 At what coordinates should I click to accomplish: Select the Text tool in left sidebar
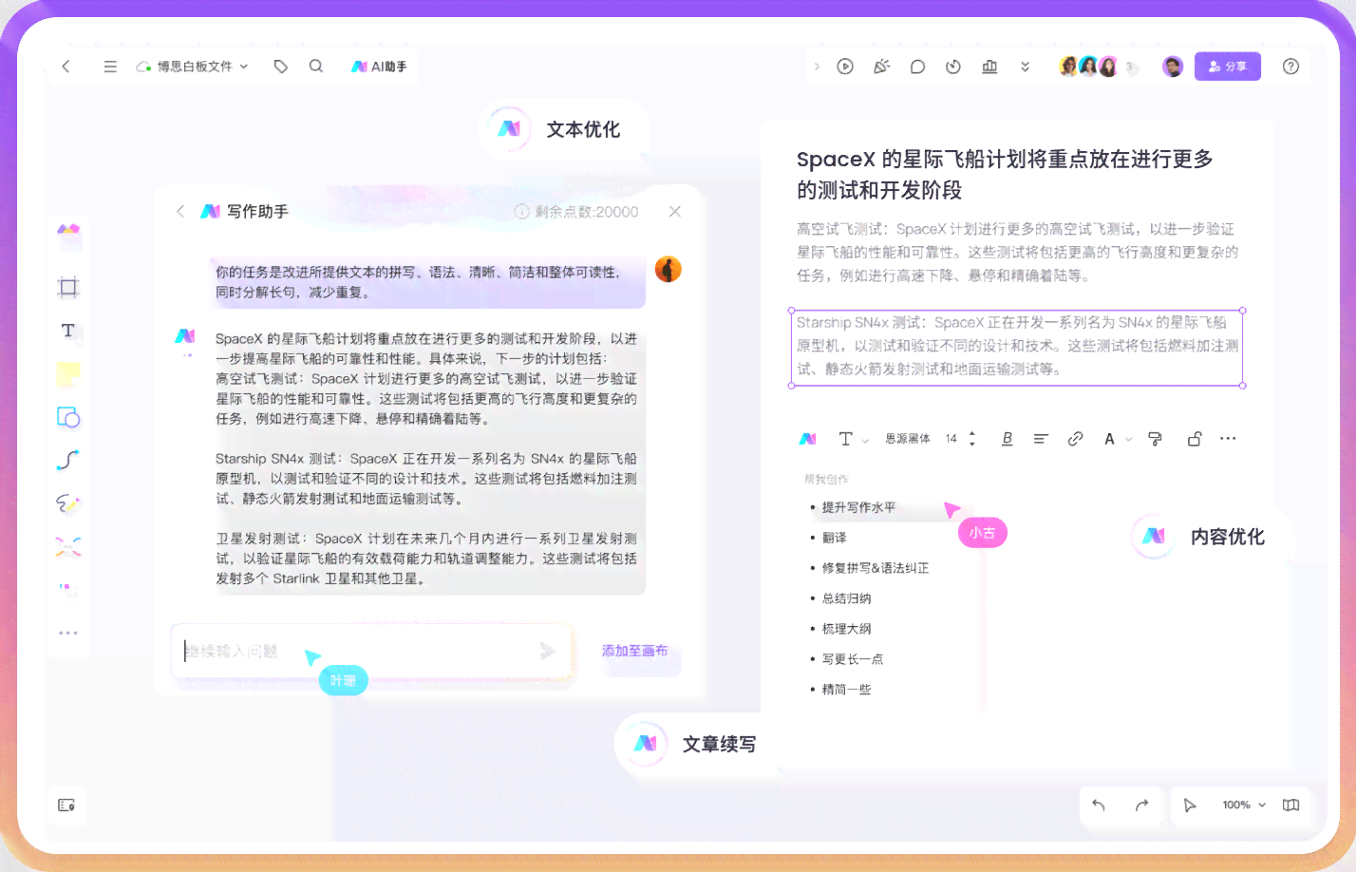[68, 331]
